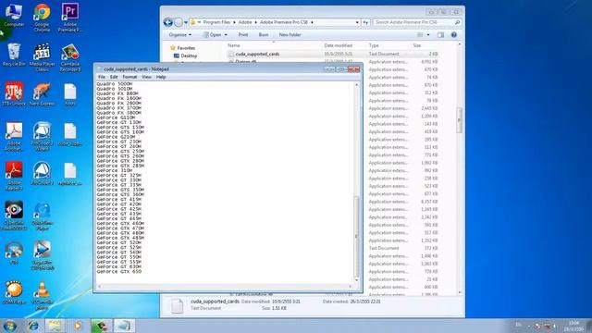Expand the arrow after Adobe Premiere Pro CS6 in the path
This screenshot has width=592, height=333.
[312, 22]
